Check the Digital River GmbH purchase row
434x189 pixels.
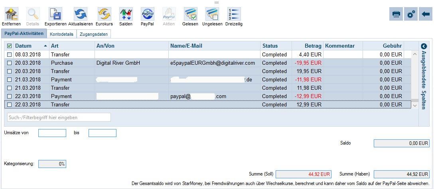9,63
